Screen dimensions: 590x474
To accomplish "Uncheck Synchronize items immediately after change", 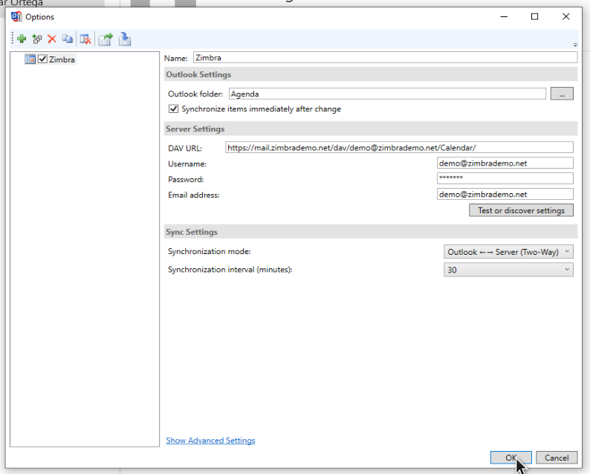I will (x=173, y=108).
